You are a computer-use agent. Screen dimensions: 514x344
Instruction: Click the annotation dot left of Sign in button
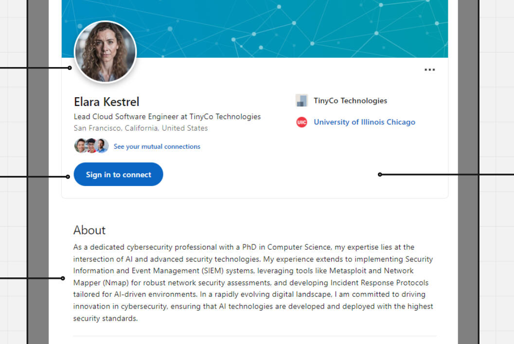click(68, 176)
